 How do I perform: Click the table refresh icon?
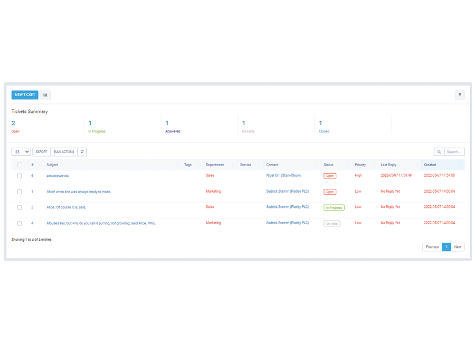[82, 152]
